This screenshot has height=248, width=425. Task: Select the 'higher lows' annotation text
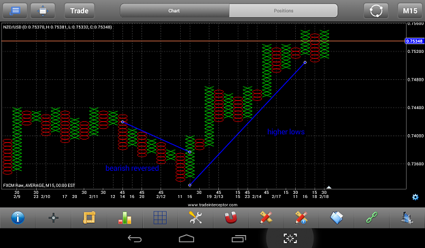point(286,132)
